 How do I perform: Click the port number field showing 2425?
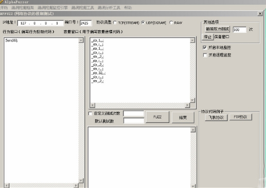click(x=85, y=23)
